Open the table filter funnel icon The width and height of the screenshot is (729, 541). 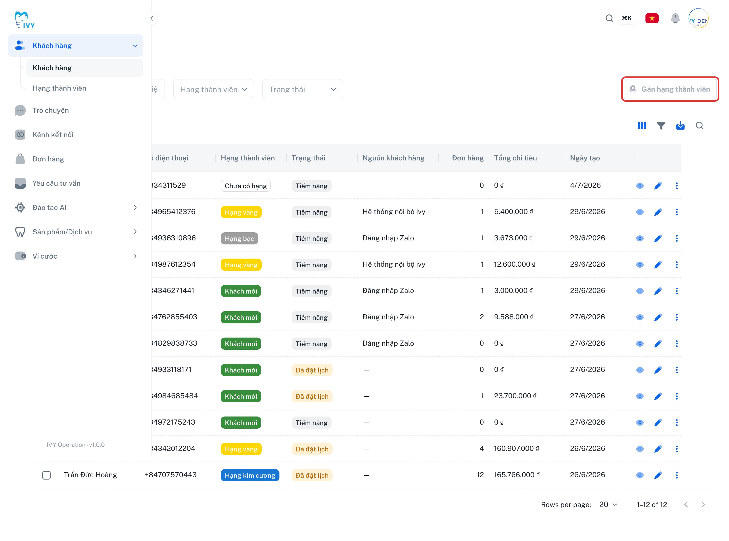click(661, 126)
